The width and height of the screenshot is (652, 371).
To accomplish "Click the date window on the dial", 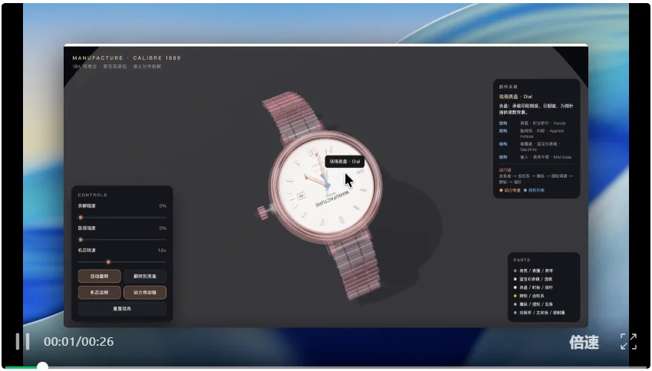I will [301, 195].
